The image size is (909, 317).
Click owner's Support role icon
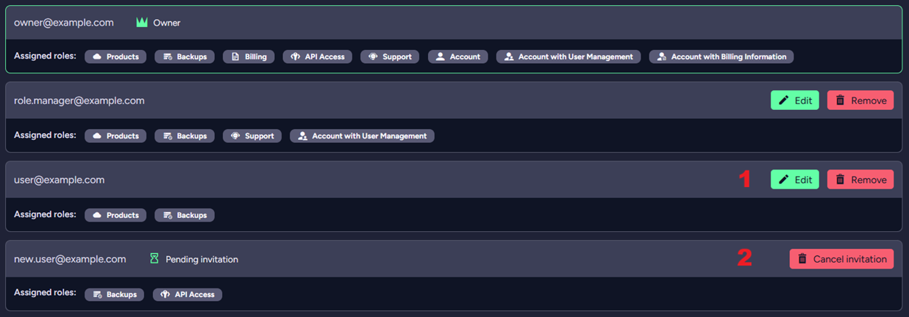[x=373, y=57]
